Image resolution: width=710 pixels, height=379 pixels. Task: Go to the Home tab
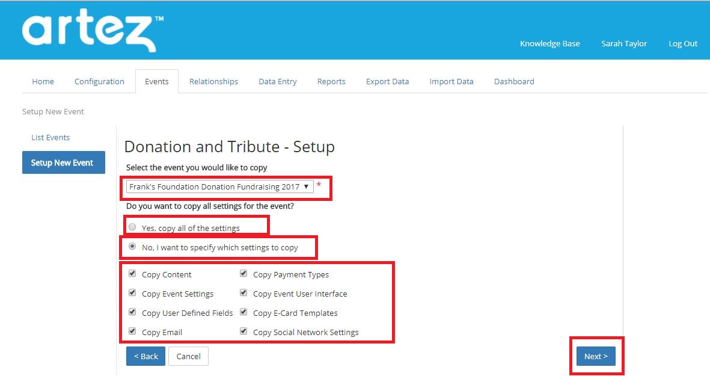(x=43, y=82)
